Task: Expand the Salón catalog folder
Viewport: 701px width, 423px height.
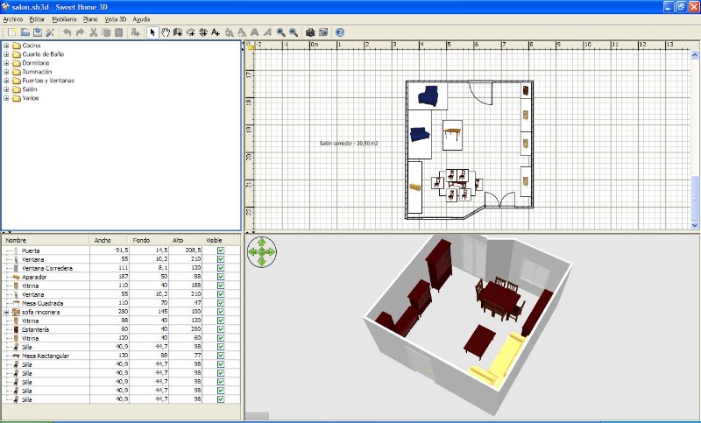Action: [x=6, y=89]
